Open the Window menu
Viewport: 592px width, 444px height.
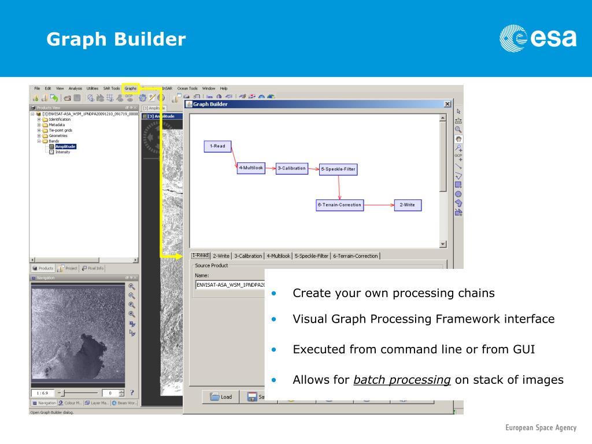[208, 88]
